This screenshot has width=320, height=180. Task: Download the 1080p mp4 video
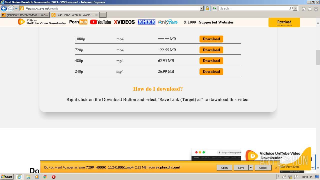[x=211, y=39]
